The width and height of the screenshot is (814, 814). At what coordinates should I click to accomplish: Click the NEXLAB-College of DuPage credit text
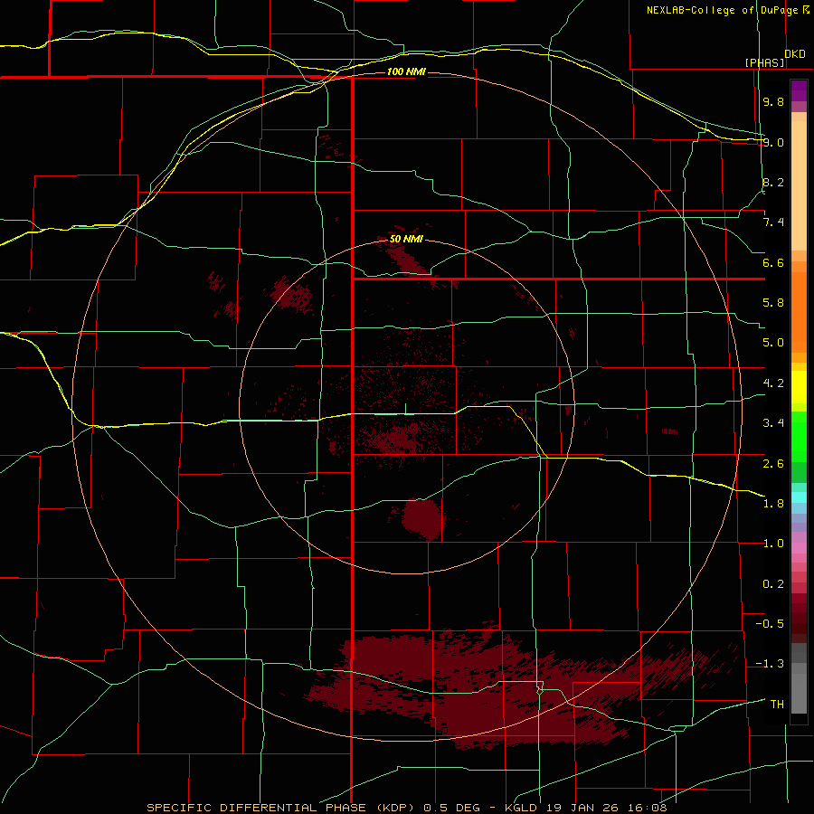(724, 10)
